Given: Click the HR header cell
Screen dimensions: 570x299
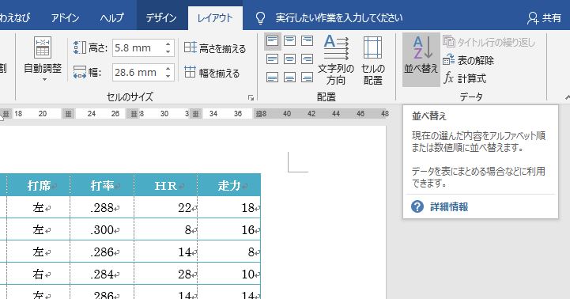Looking at the screenshot, I should 166,186.
